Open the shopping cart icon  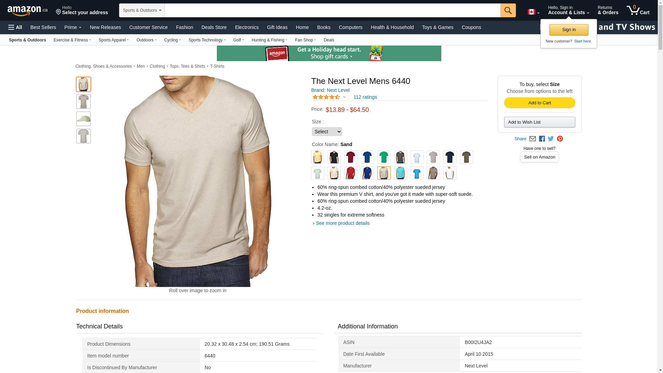pyautogui.click(x=638, y=10)
